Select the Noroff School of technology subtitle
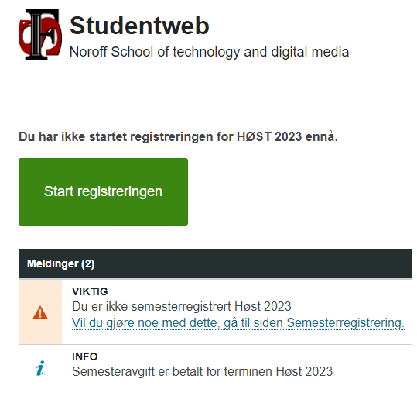 tap(209, 52)
